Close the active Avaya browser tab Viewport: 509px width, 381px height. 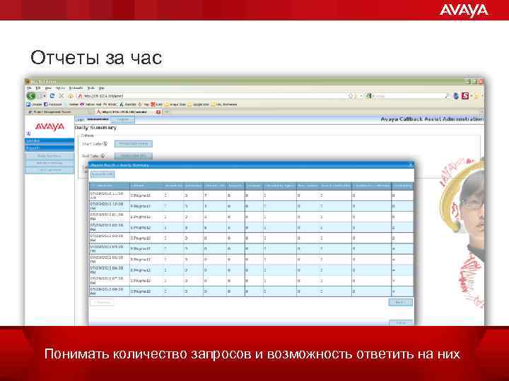point(158,111)
